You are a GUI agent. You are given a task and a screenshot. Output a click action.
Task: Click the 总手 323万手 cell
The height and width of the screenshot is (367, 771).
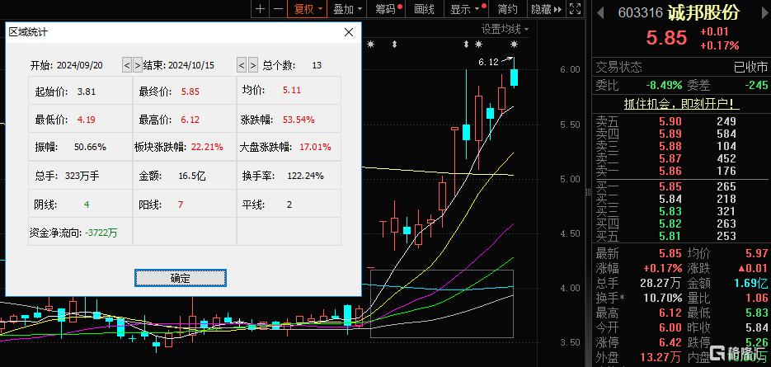(x=80, y=176)
